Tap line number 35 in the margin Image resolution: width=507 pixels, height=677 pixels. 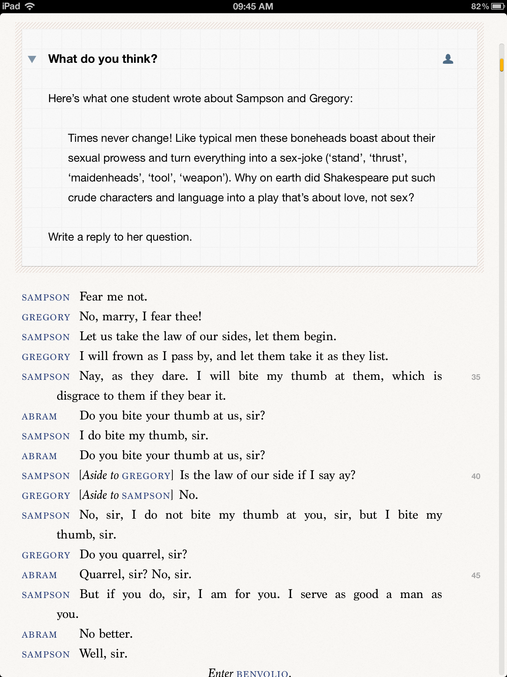click(476, 377)
